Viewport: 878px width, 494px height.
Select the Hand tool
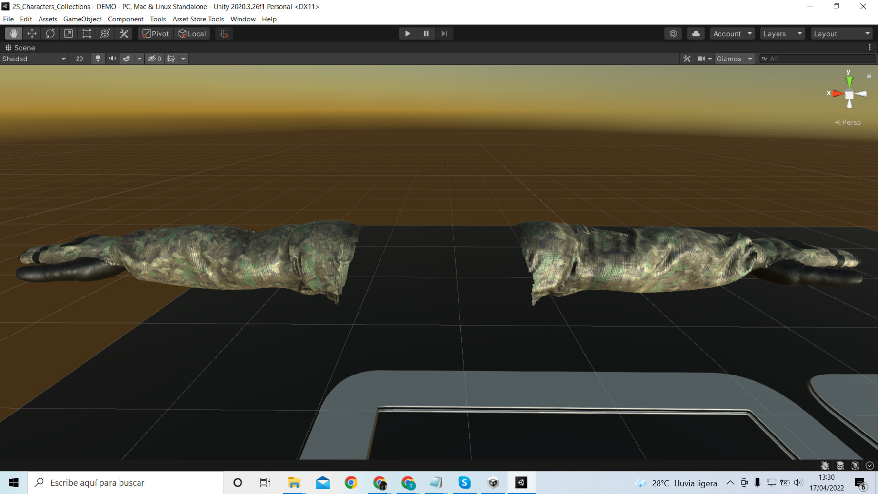(13, 33)
